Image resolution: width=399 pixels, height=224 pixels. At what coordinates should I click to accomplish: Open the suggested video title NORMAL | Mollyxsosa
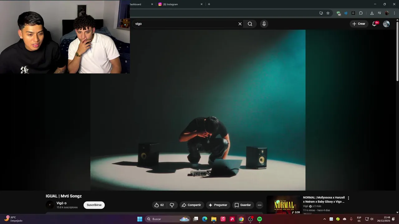click(324, 199)
